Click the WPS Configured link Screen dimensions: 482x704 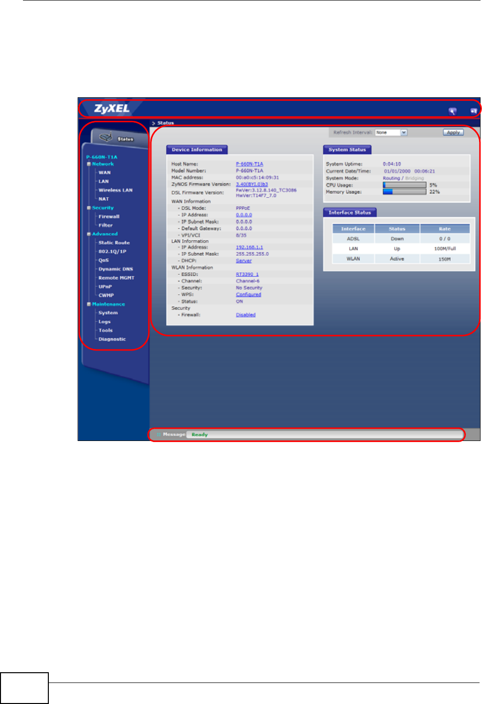click(x=249, y=294)
